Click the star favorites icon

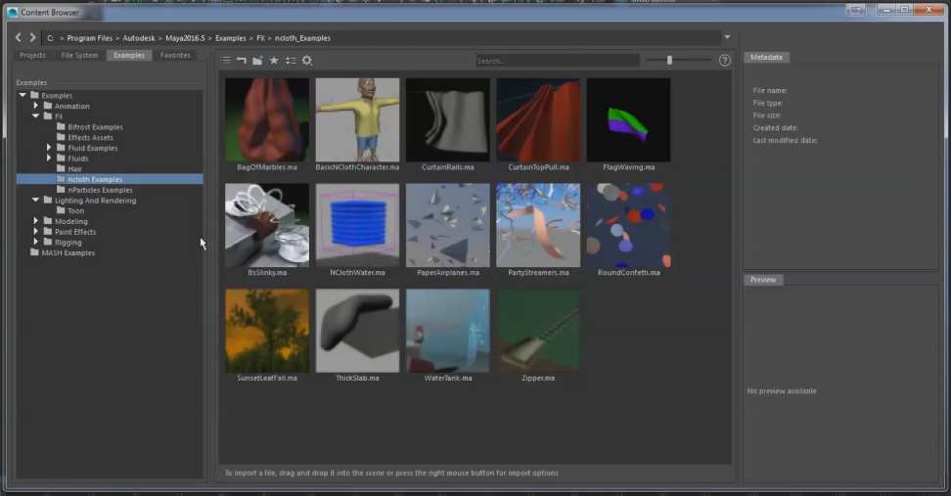click(x=274, y=61)
